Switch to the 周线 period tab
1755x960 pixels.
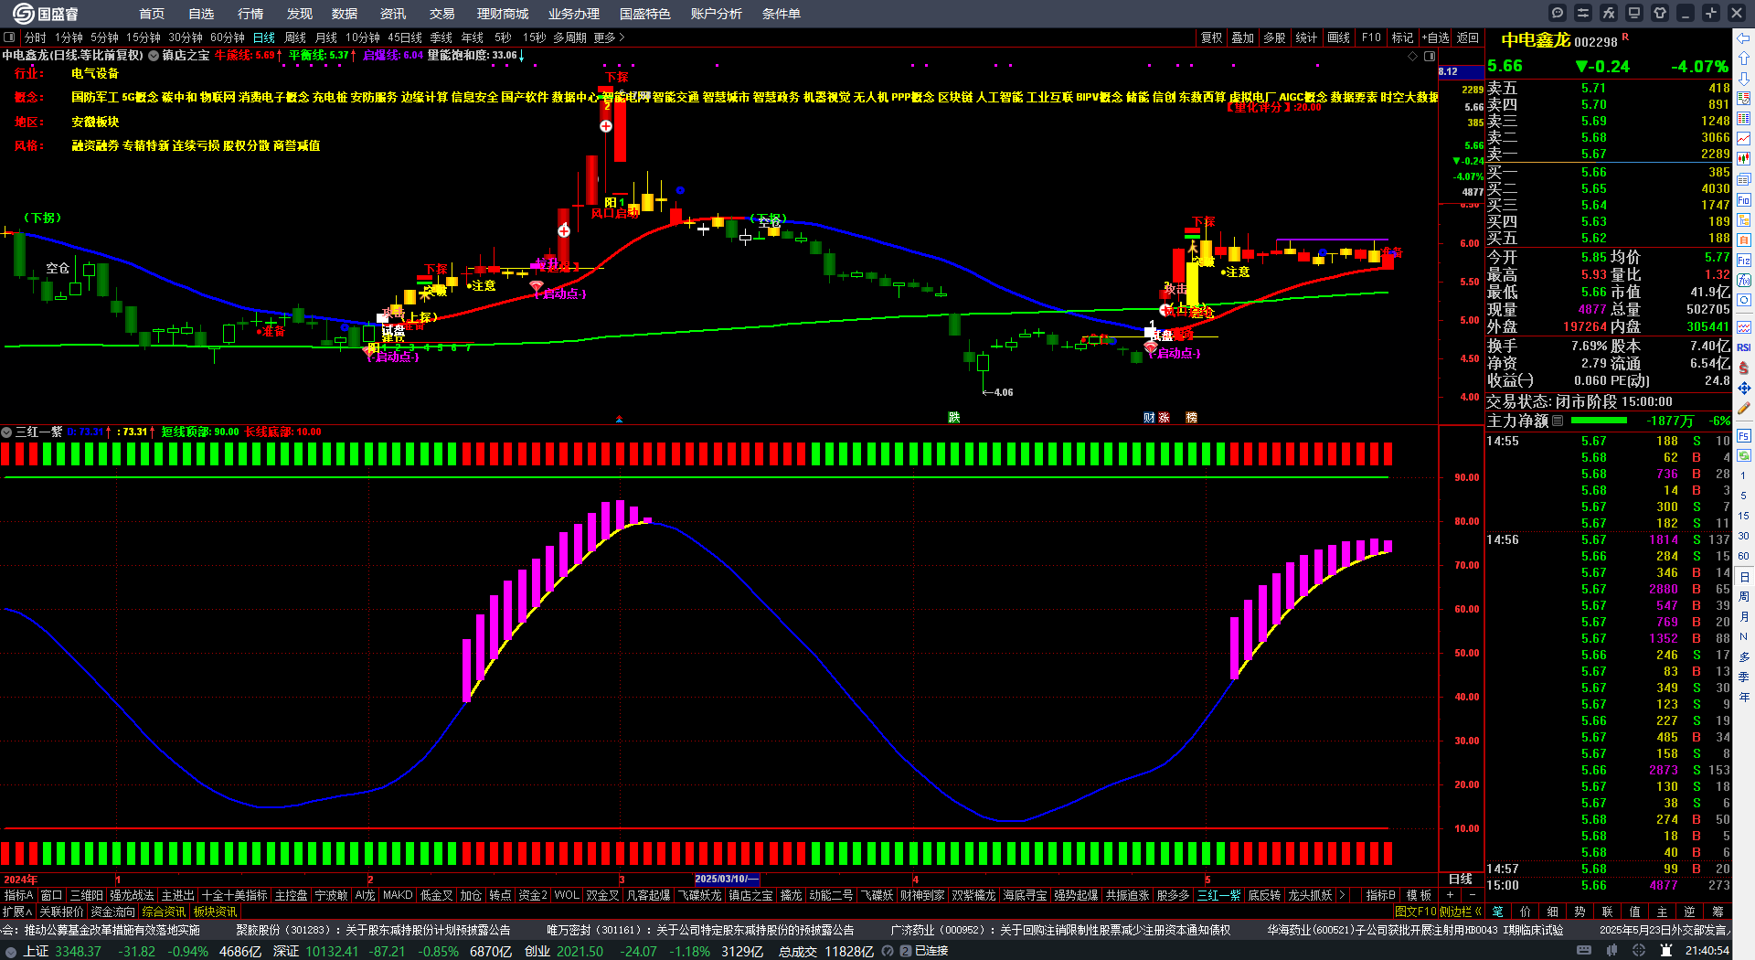[295, 37]
